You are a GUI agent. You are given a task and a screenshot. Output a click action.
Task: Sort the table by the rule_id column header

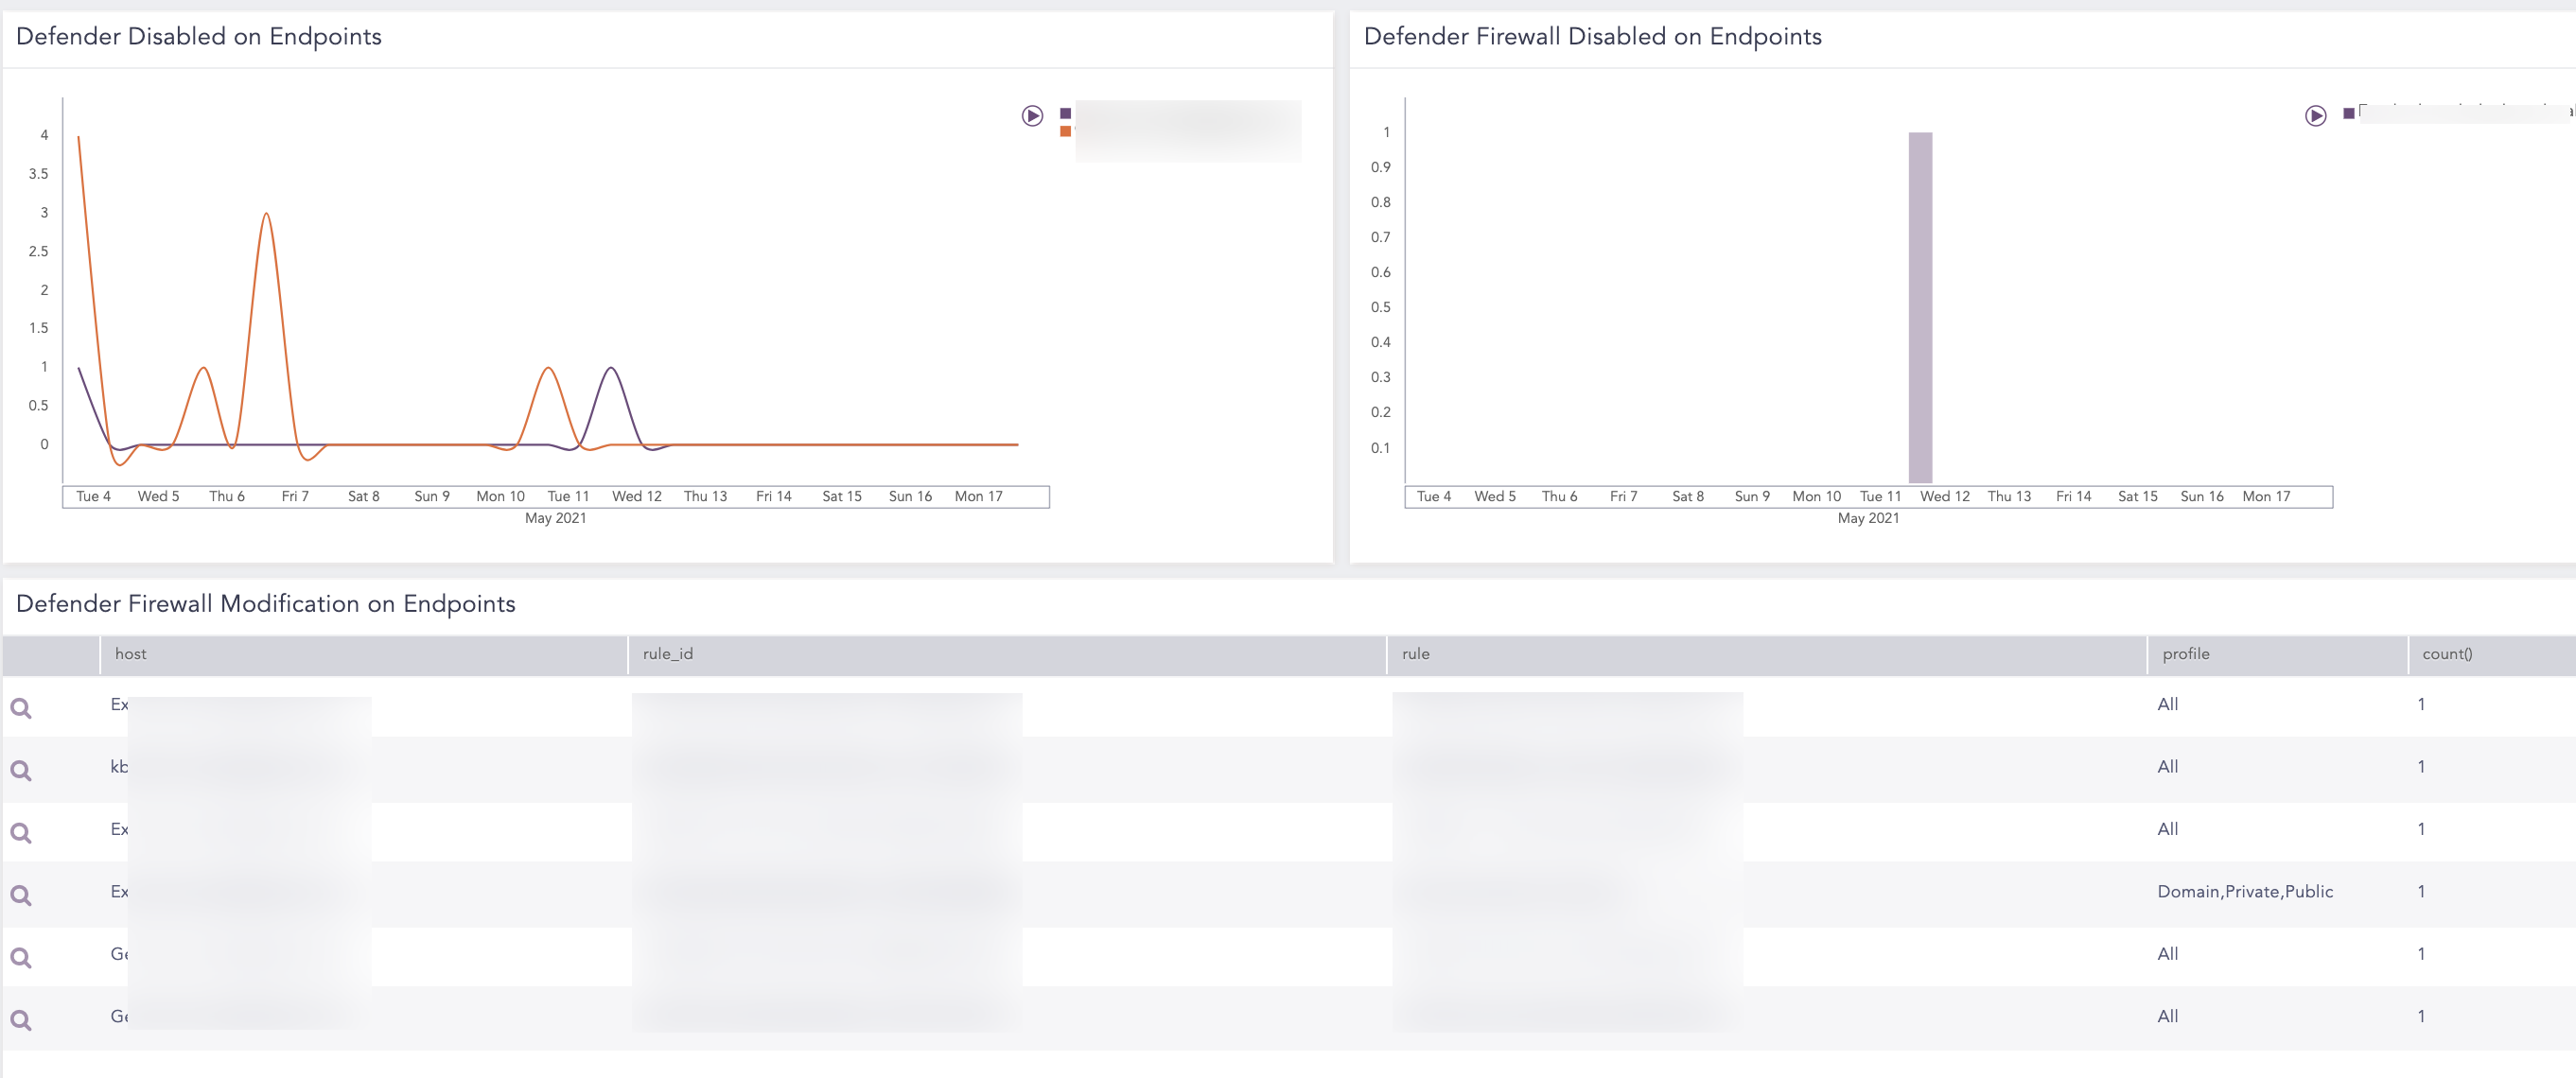667,654
